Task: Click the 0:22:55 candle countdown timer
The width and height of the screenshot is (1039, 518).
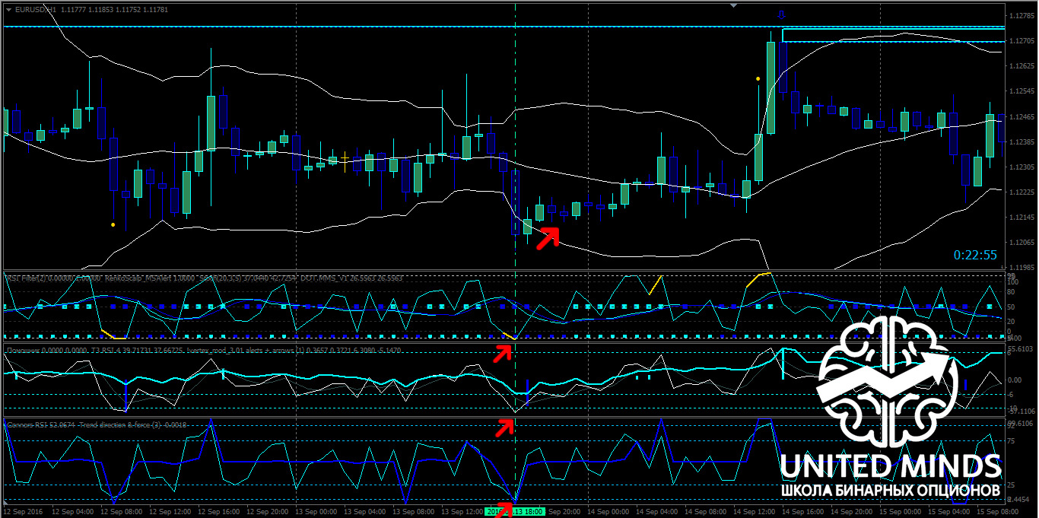Action: pos(974,255)
